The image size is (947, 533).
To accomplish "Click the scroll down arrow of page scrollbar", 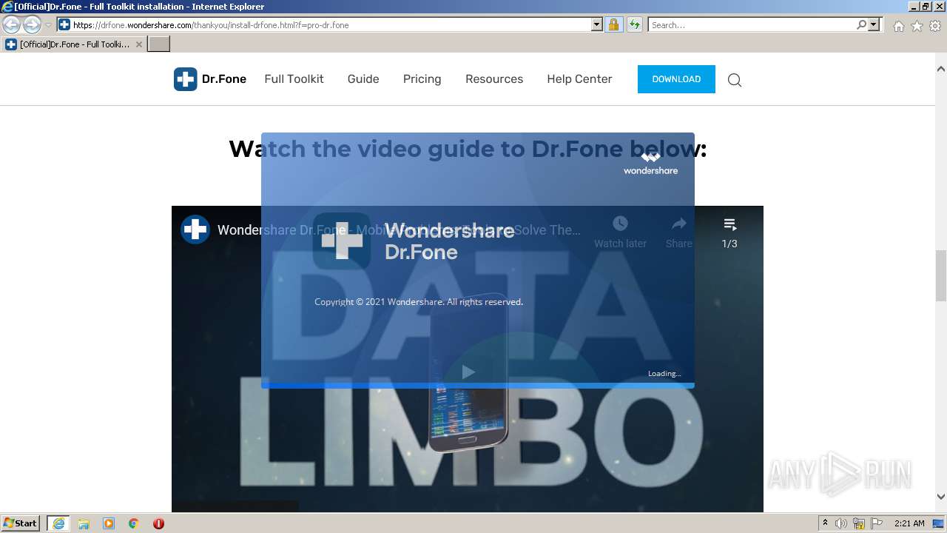I will point(941,497).
